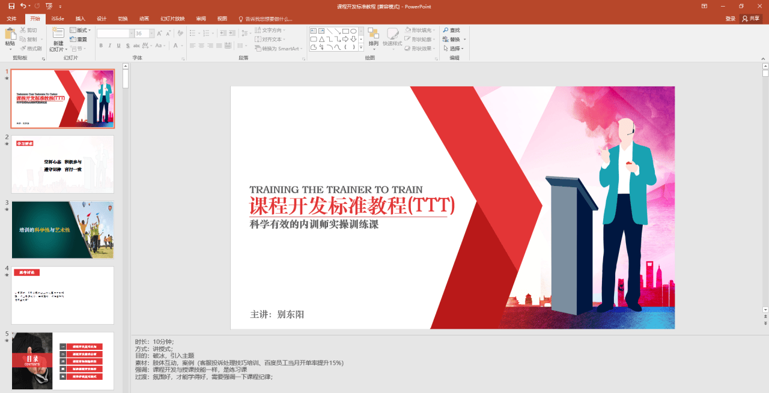
Task: Switch to the iSlide tab
Action: click(x=58, y=19)
